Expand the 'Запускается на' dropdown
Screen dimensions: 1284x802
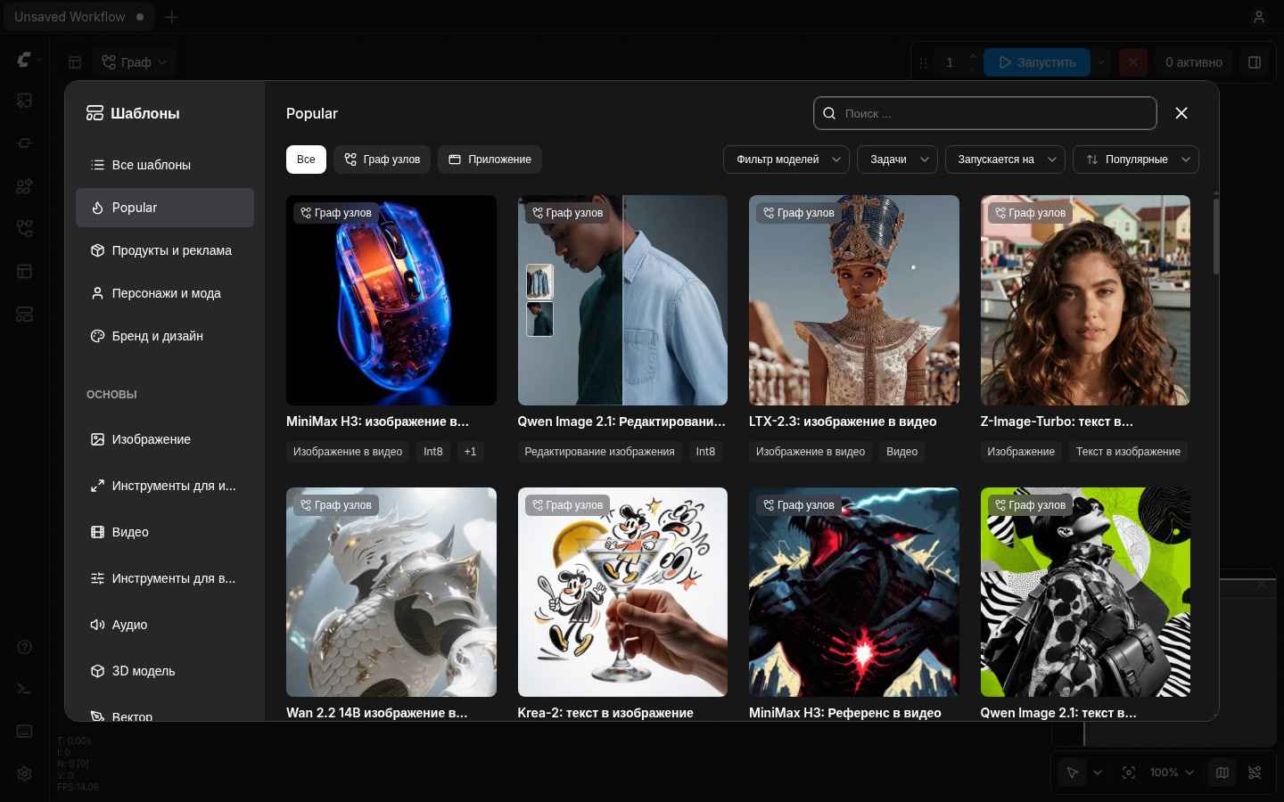[1005, 160]
